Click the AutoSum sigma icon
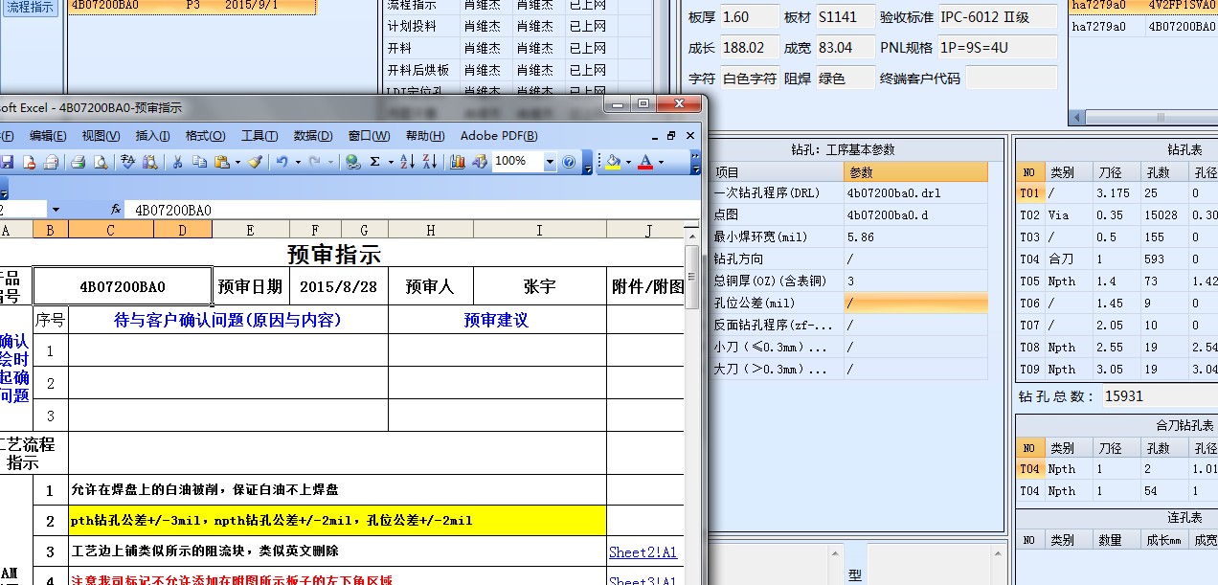This screenshot has height=585, width=1218. point(375,162)
